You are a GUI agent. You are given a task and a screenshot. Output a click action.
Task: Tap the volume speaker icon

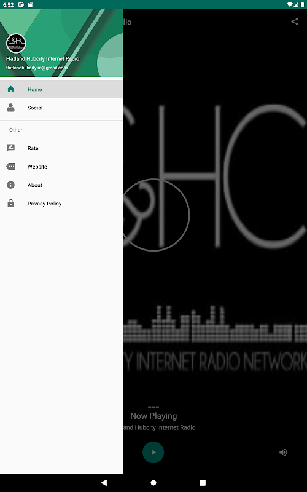[283, 452]
